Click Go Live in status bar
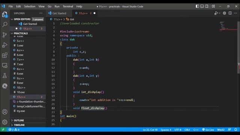This screenshot has width=240, height=135. click(x=208, y=130)
